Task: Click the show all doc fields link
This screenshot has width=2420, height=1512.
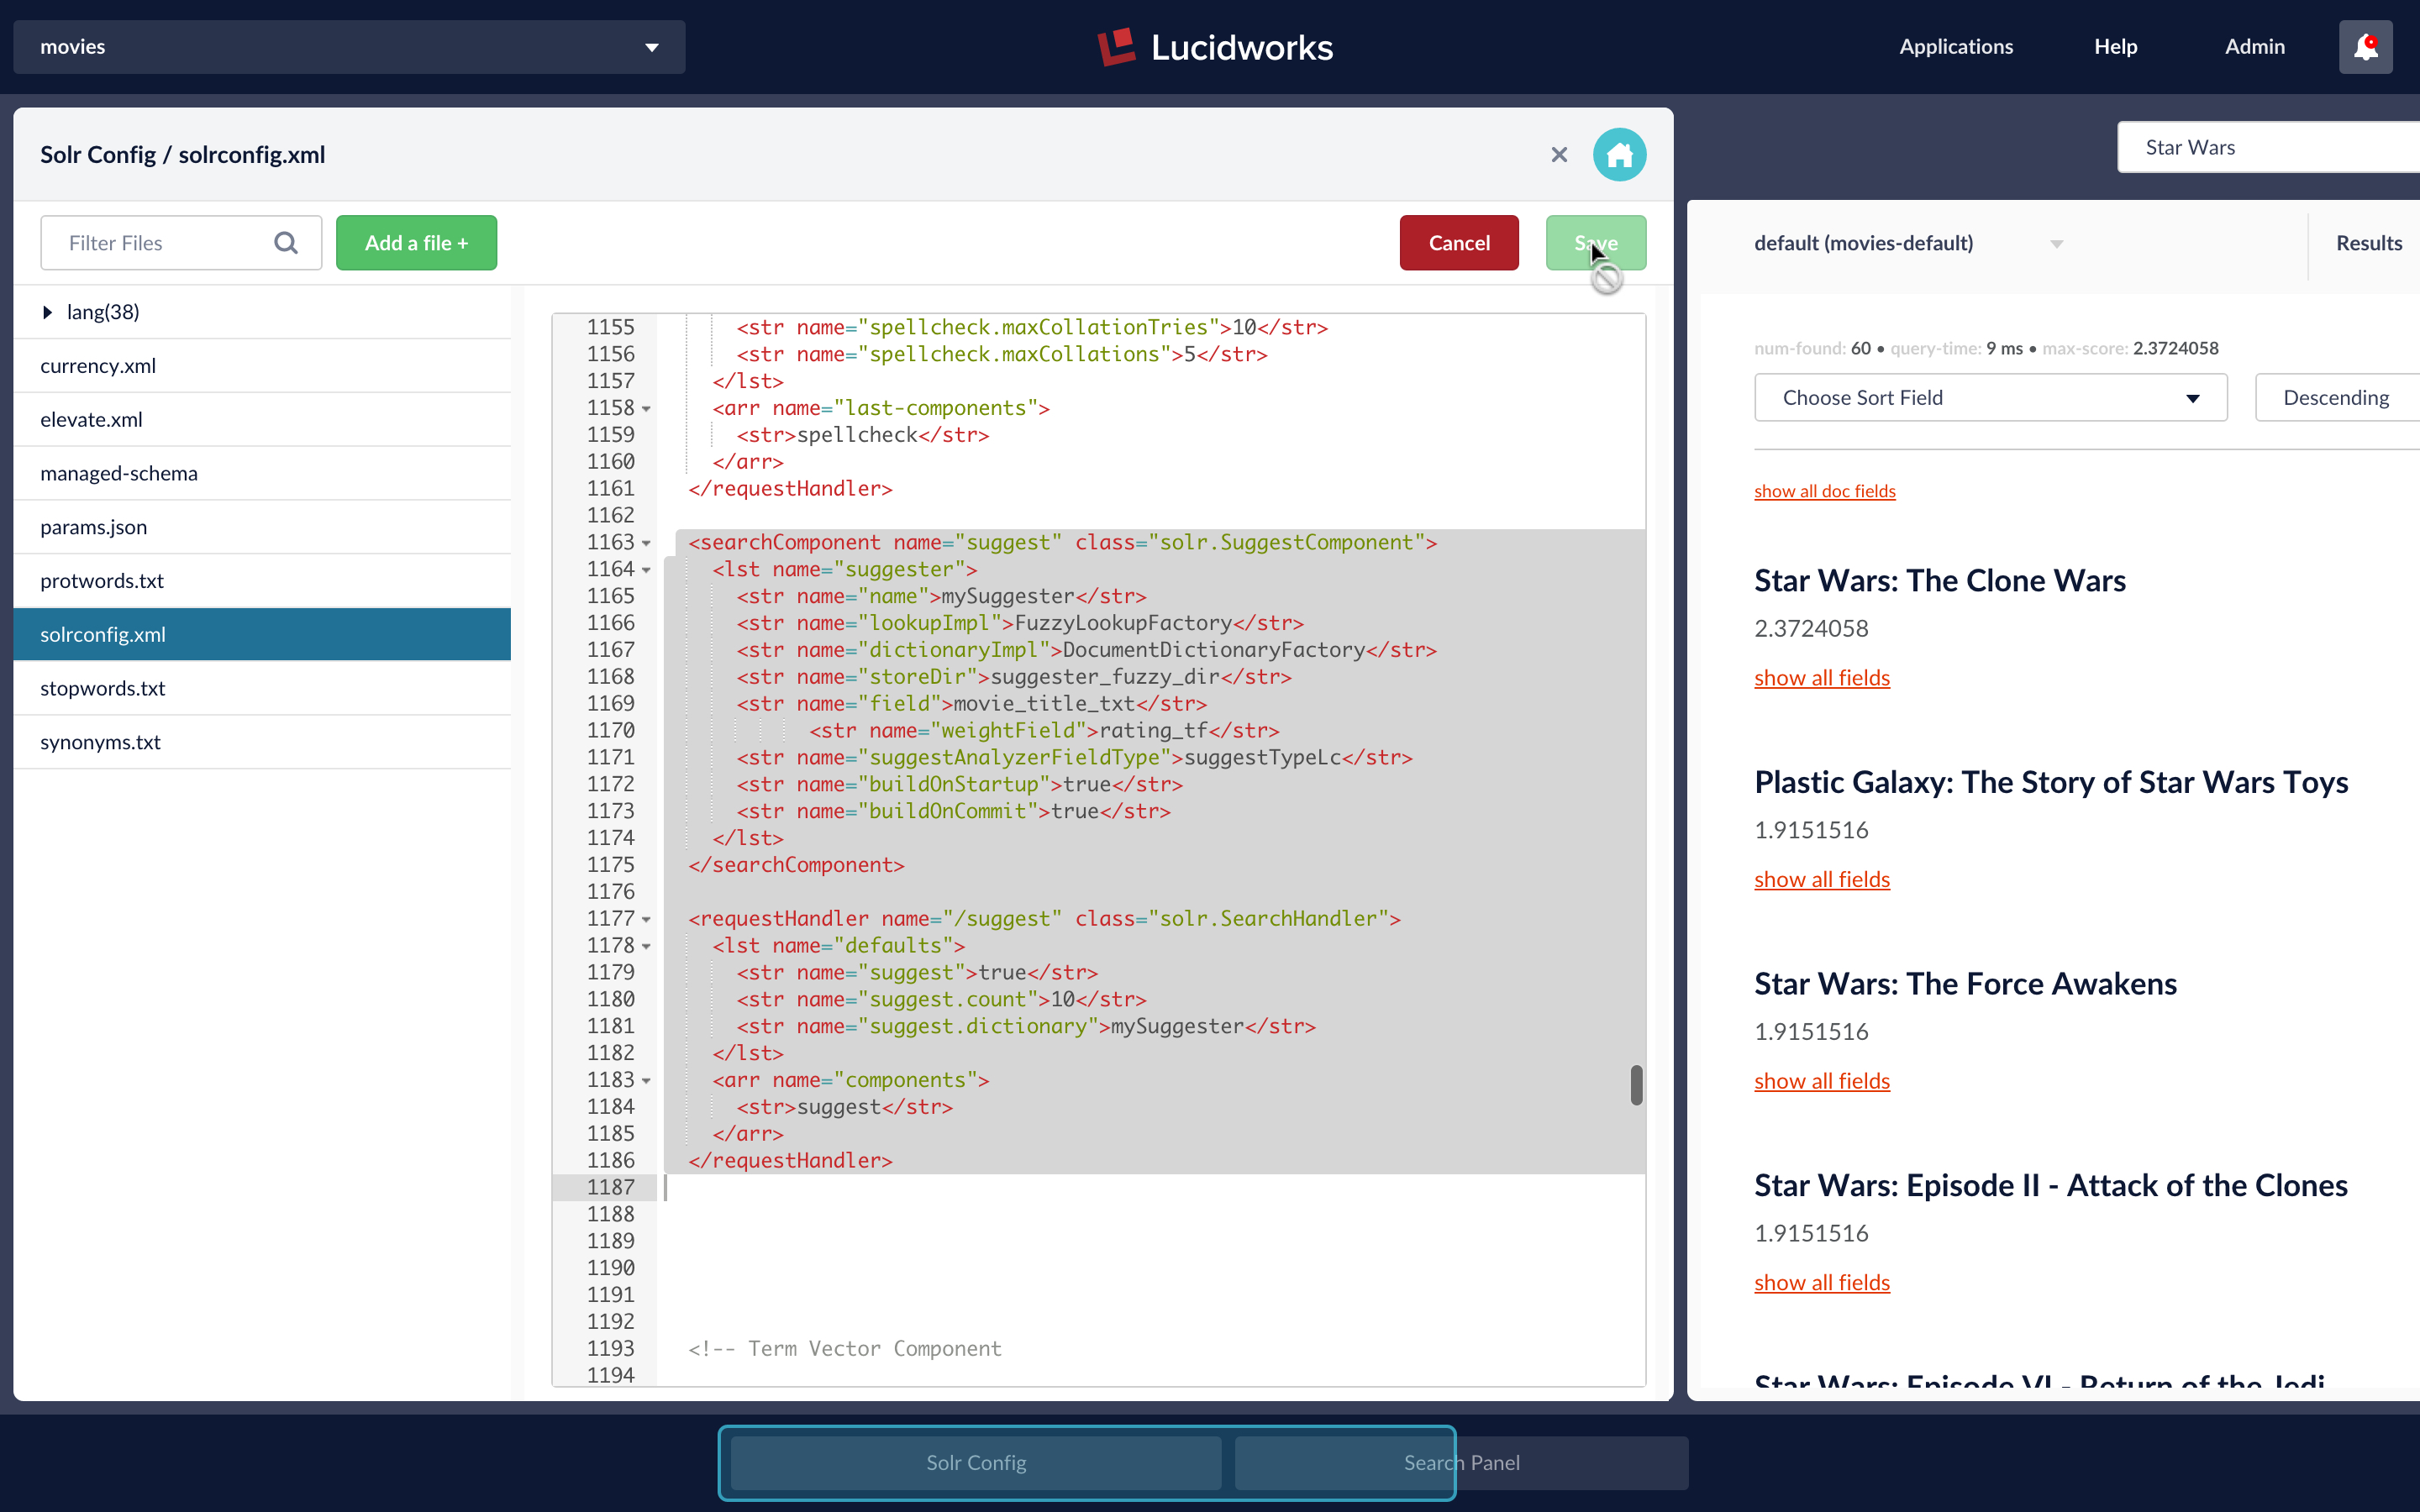Action: point(1825,491)
